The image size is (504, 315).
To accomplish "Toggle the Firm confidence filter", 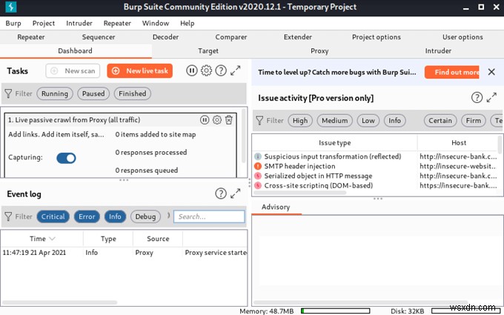I will pyautogui.click(x=474, y=121).
